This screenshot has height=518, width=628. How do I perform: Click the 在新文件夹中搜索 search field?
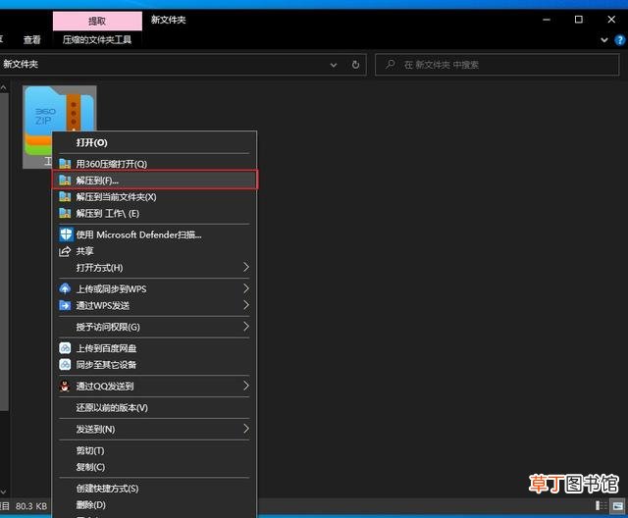click(497, 65)
